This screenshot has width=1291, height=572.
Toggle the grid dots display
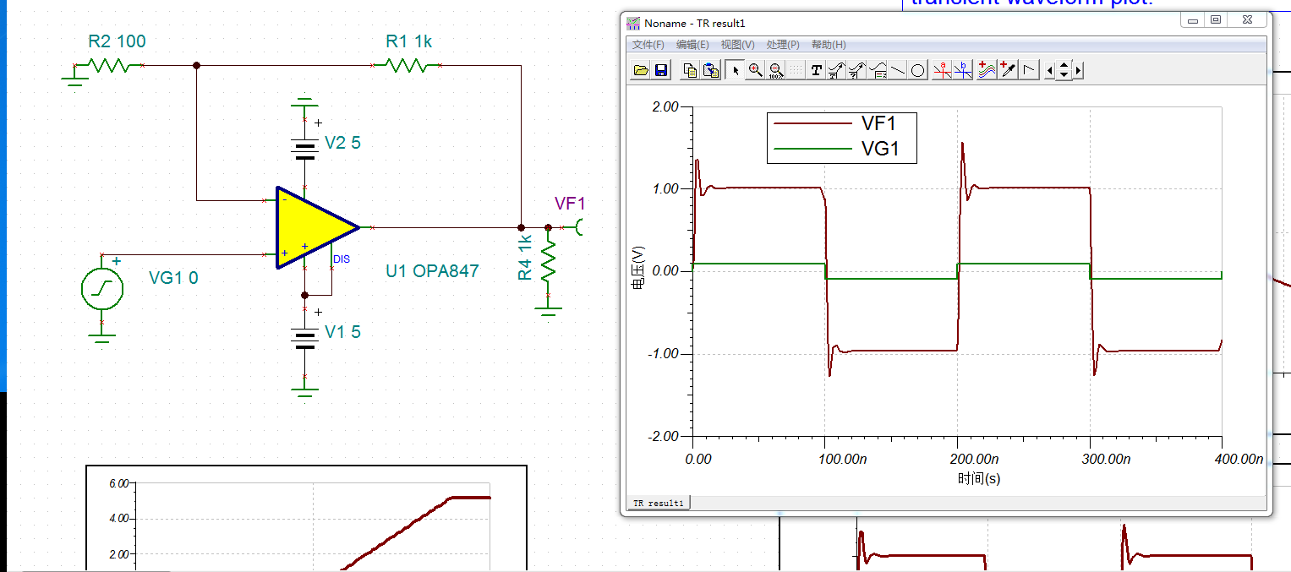click(x=796, y=70)
